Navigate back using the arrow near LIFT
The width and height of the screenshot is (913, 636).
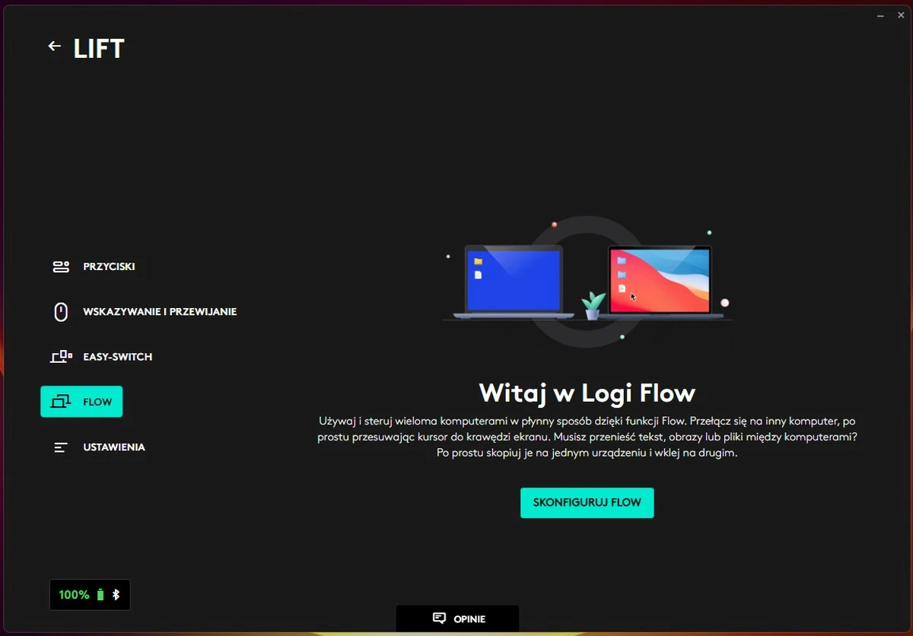coord(54,46)
